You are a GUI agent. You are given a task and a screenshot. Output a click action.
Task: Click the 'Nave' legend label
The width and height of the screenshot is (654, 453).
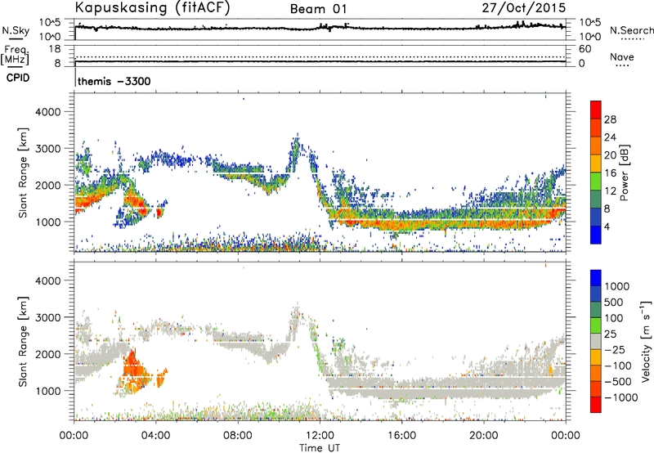coord(622,56)
